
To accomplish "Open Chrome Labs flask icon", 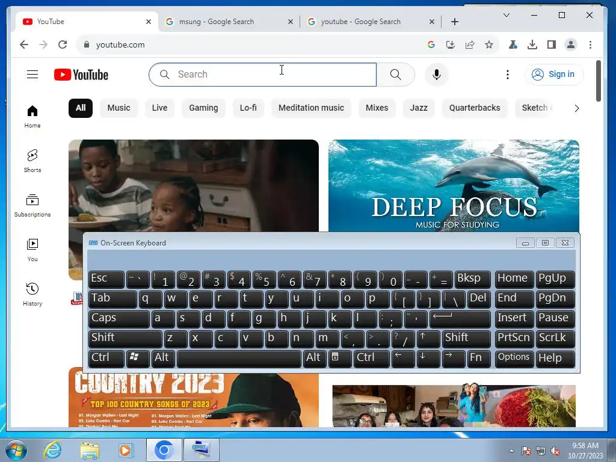I will pos(513,45).
